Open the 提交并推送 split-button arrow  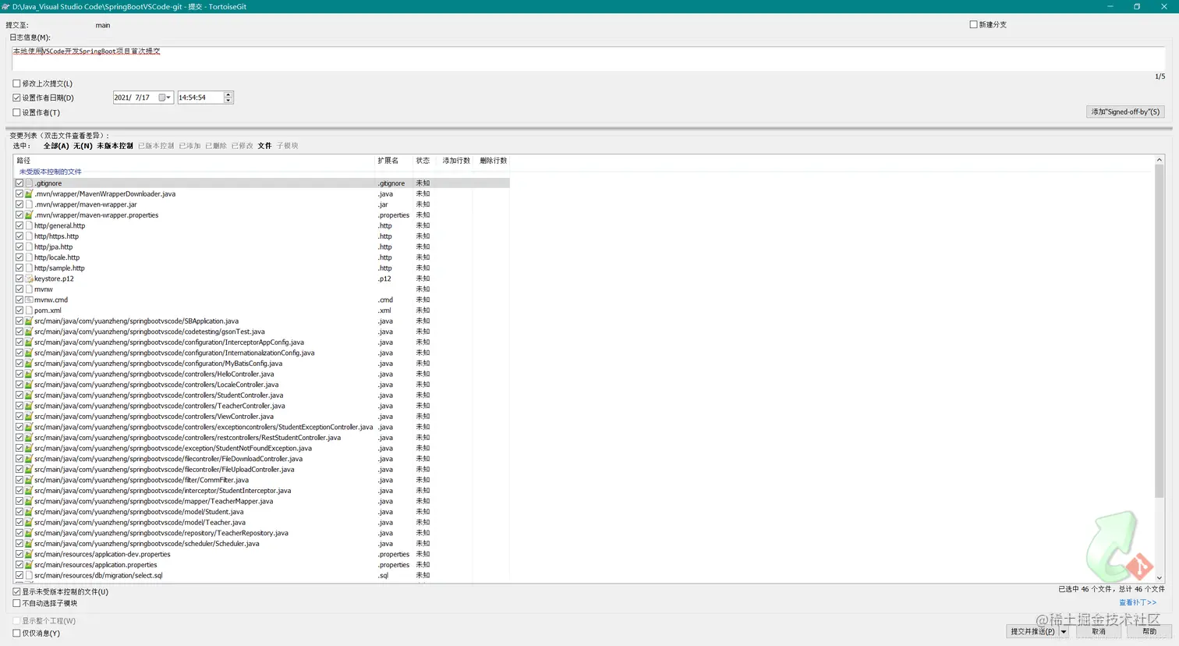(x=1063, y=632)
